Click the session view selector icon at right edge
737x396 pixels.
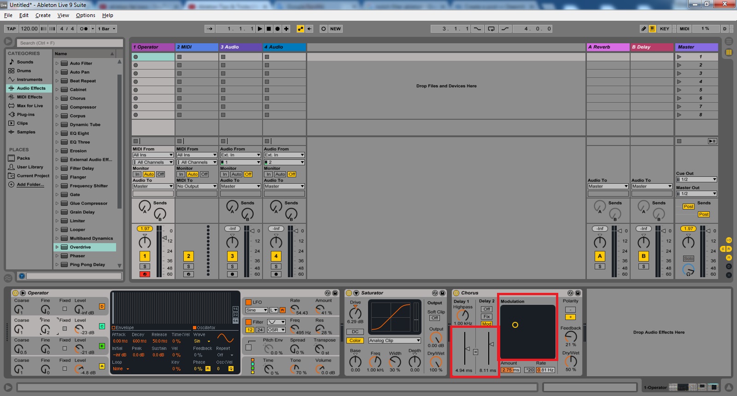tap(729, 52)
